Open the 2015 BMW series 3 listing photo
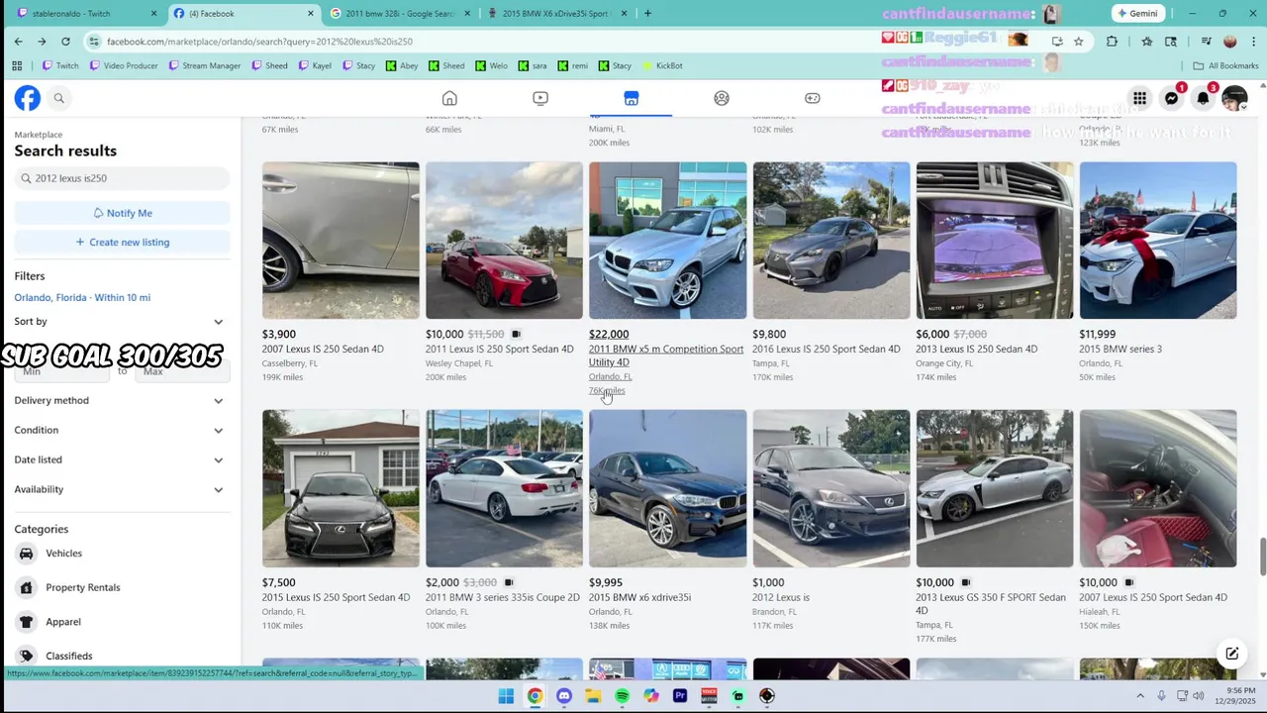Screen dimensions: 1267x713 pyautogui.click(x=1158, y=241)
